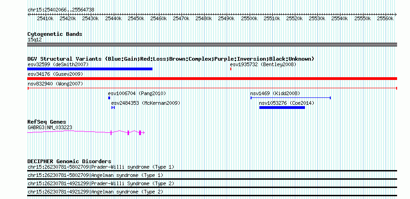Click the chr15:25402066..25564738 coordinate text

pos(61,10)
